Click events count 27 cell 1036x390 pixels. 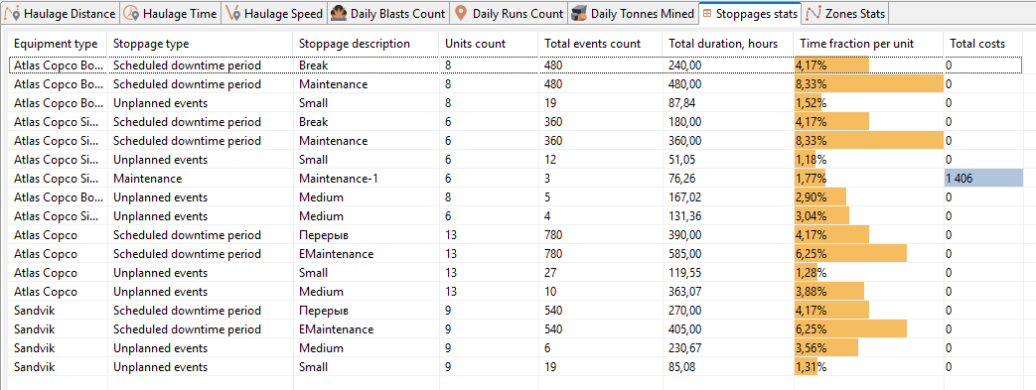[x=600, y=273]
